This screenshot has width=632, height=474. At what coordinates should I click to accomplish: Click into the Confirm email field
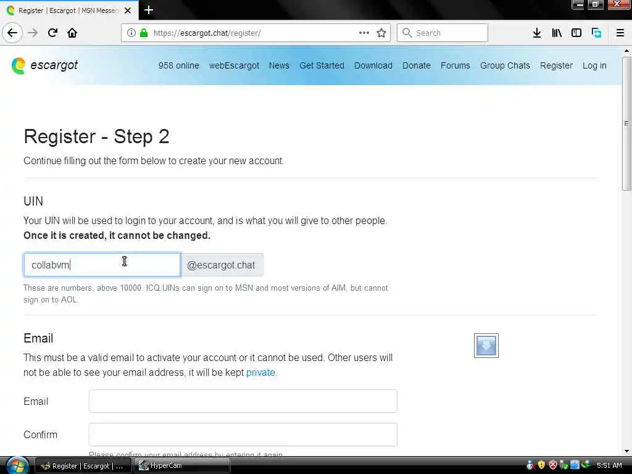coord(243,434)
